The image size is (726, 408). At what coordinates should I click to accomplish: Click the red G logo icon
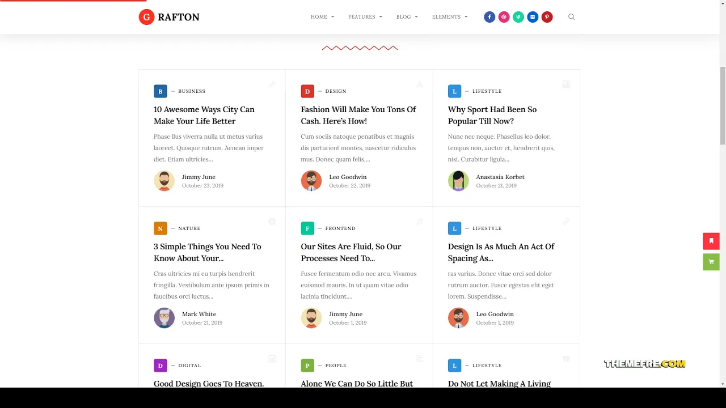point(146,17)
